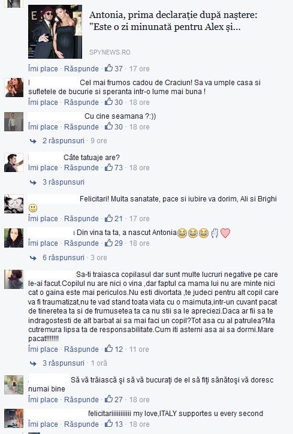Expand the 6 răspunsuri thread
Image resolution: width=293 pixels, height=434 pixels.
pos(64,257)
